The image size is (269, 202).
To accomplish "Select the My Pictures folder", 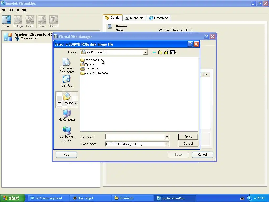I will [90, 69].
